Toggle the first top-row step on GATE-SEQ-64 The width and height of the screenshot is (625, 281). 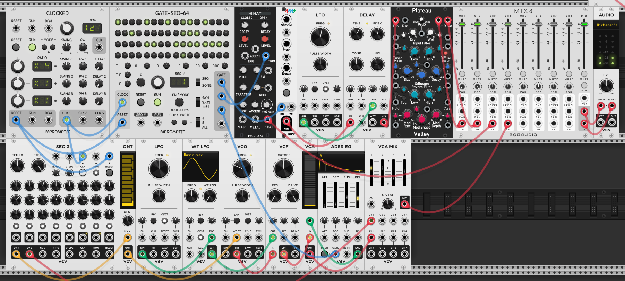pyautogui.click(x=118, y=23)
